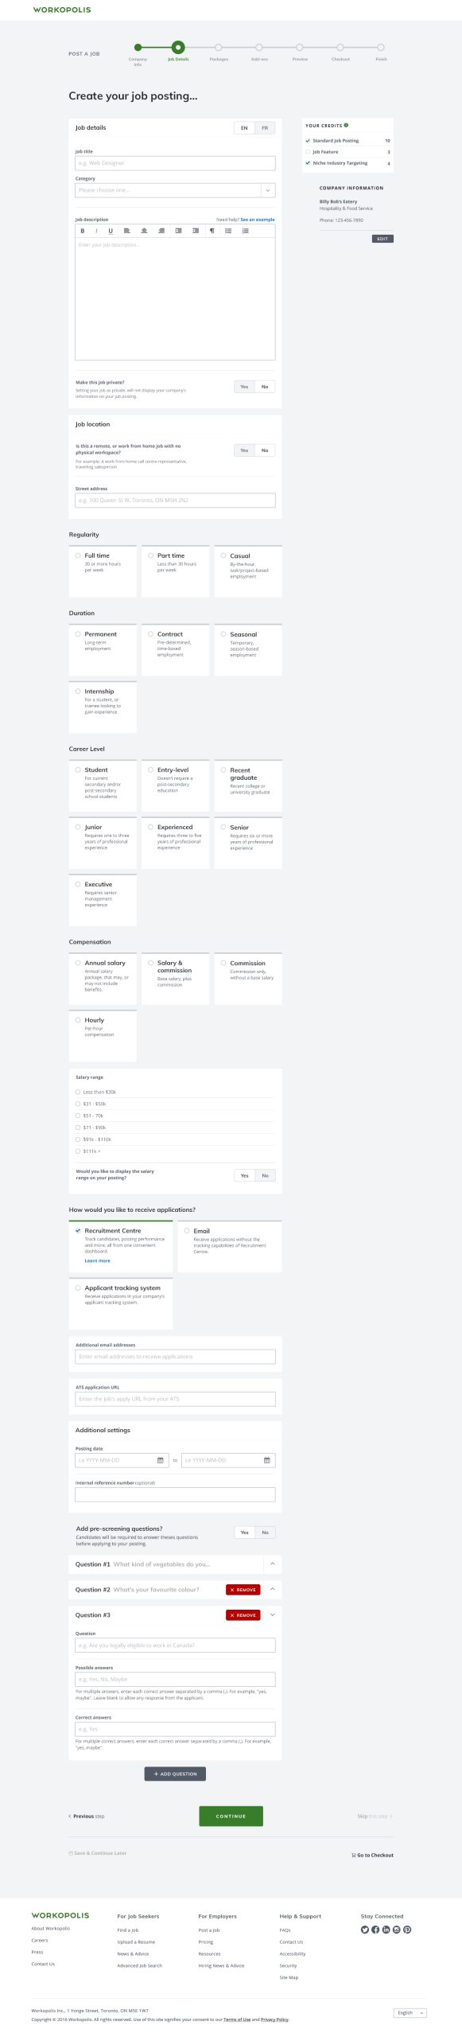This screenshot has height=2037, width=462.
Task: Open the Category dropdown
Action: pyautogui.click(x=175, y=190)
